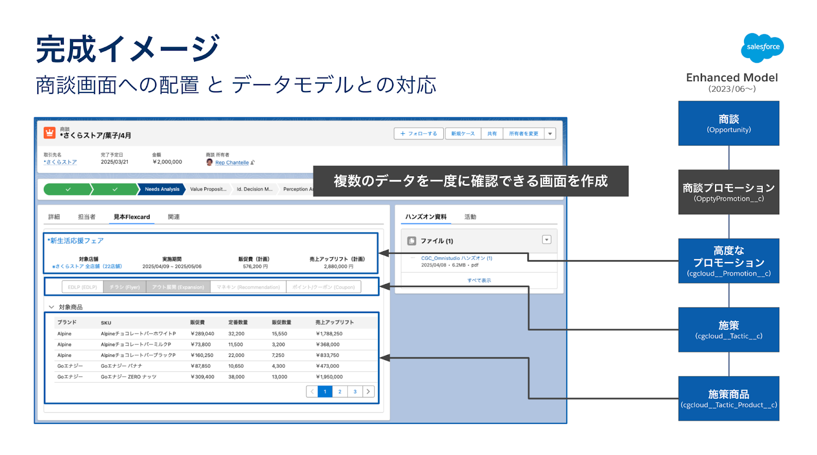Click the 販促費 column header
The image size is (817, 455).
coord(197,322)
